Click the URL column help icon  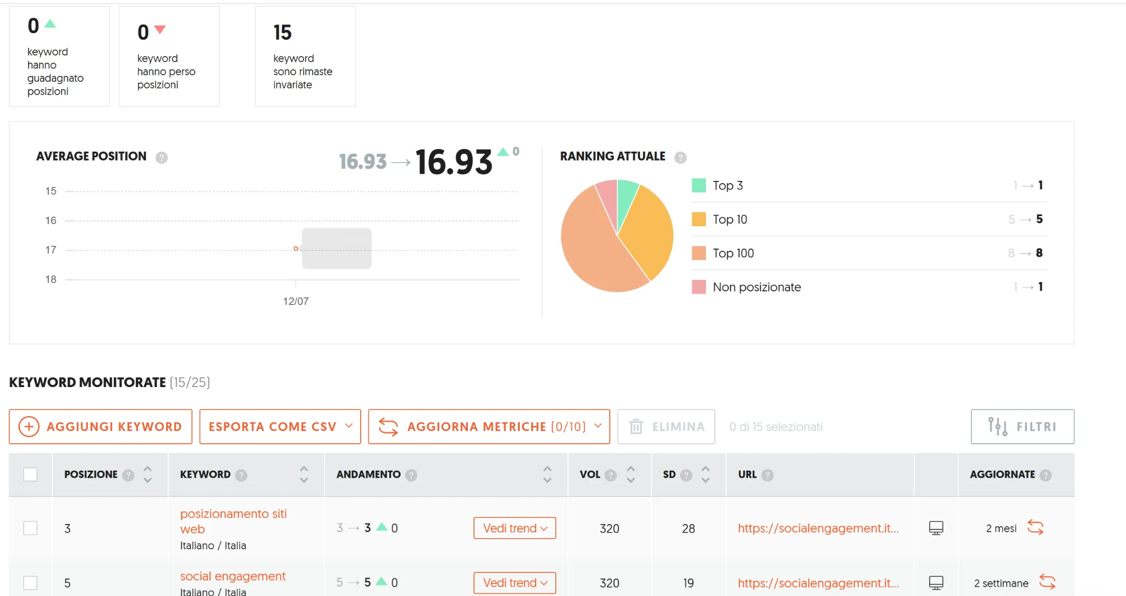[x=768, y=475]
